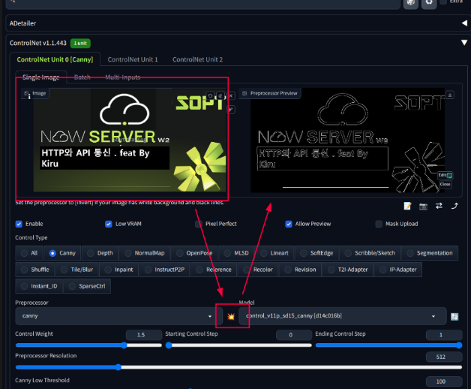Select the Batch tab

point(82,77)
